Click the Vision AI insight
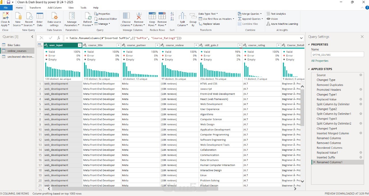Image resolution: width=369 pixels, height=196 pixels. pos(272,19)
